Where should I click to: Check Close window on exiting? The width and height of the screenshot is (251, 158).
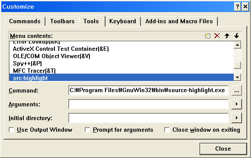(167, 130)
